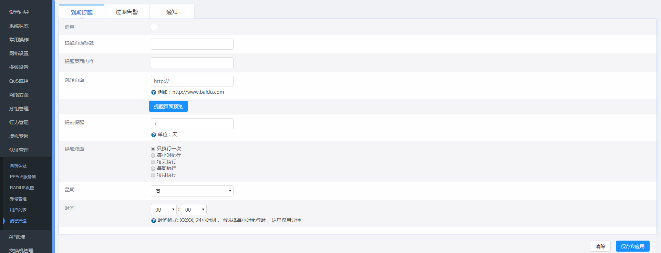The height and width of the screenshot is (253, 661).
Task: Pick the 每周执行 radio option
Action: [x=153, y=169]
